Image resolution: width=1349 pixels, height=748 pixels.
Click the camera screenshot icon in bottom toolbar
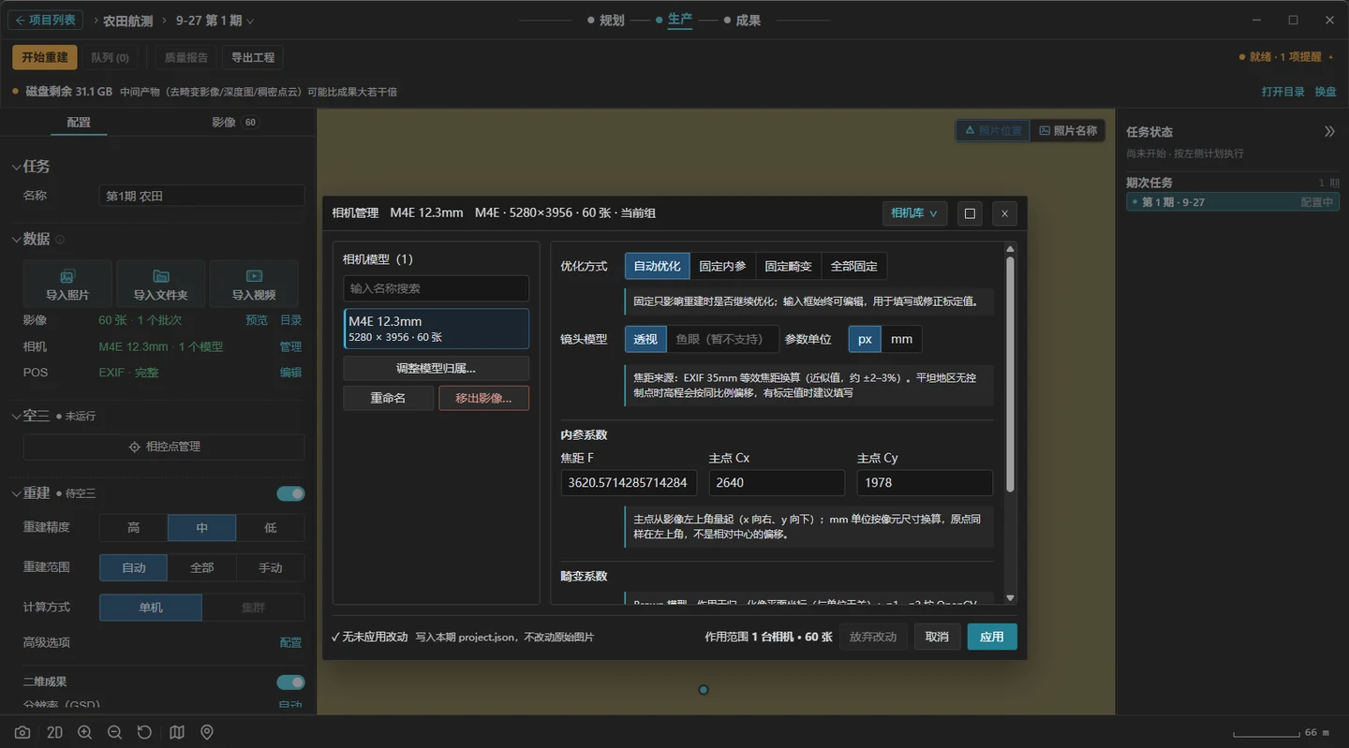(x=22, y=732)
